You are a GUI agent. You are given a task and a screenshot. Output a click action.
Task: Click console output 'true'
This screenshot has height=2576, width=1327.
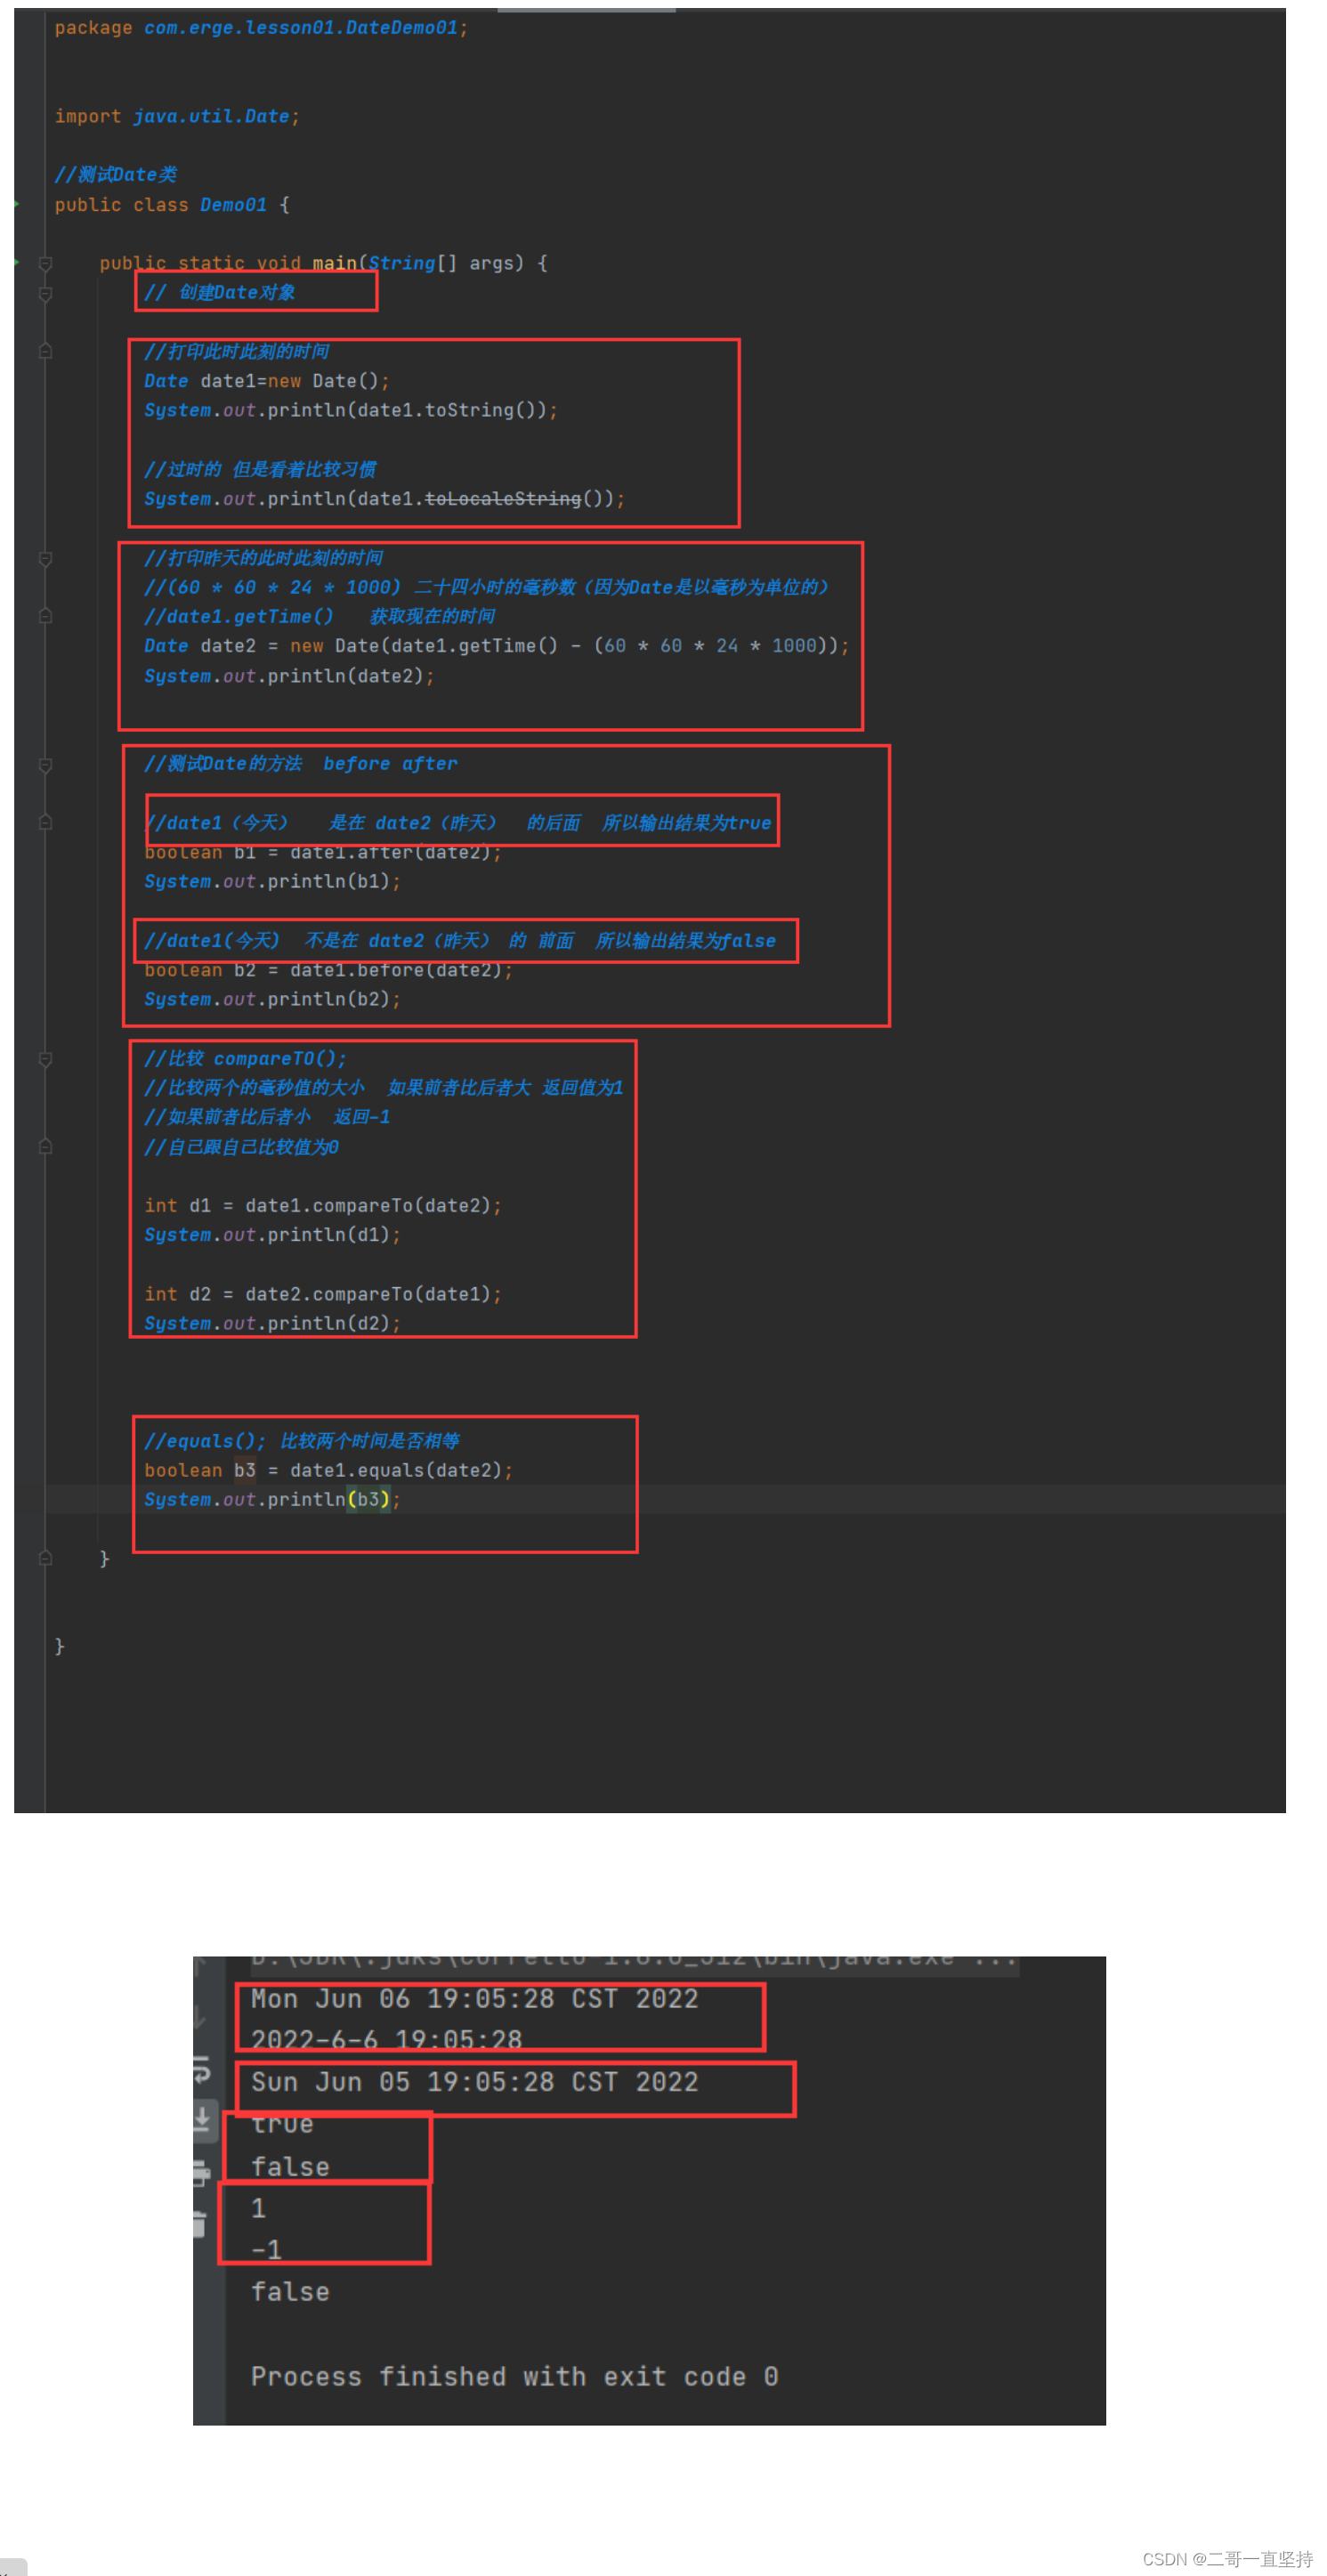click(282, 2124)
